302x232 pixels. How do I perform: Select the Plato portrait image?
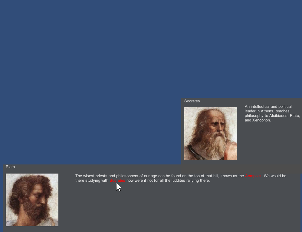32,200
